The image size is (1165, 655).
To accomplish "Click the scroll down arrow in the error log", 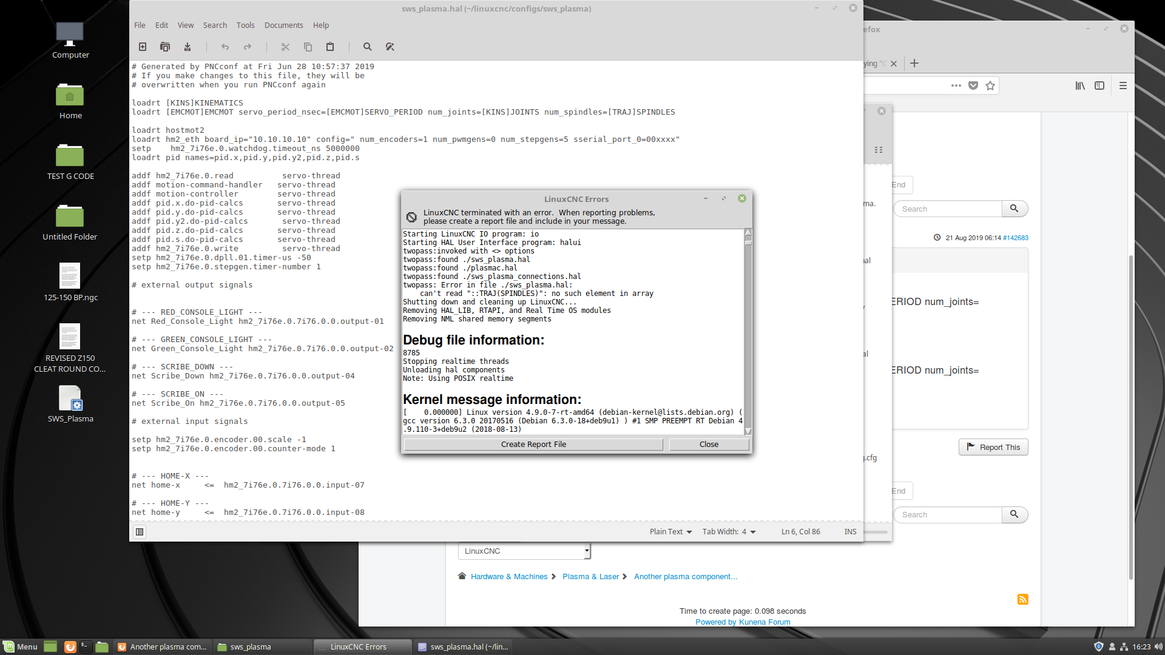I will point(748,431).
